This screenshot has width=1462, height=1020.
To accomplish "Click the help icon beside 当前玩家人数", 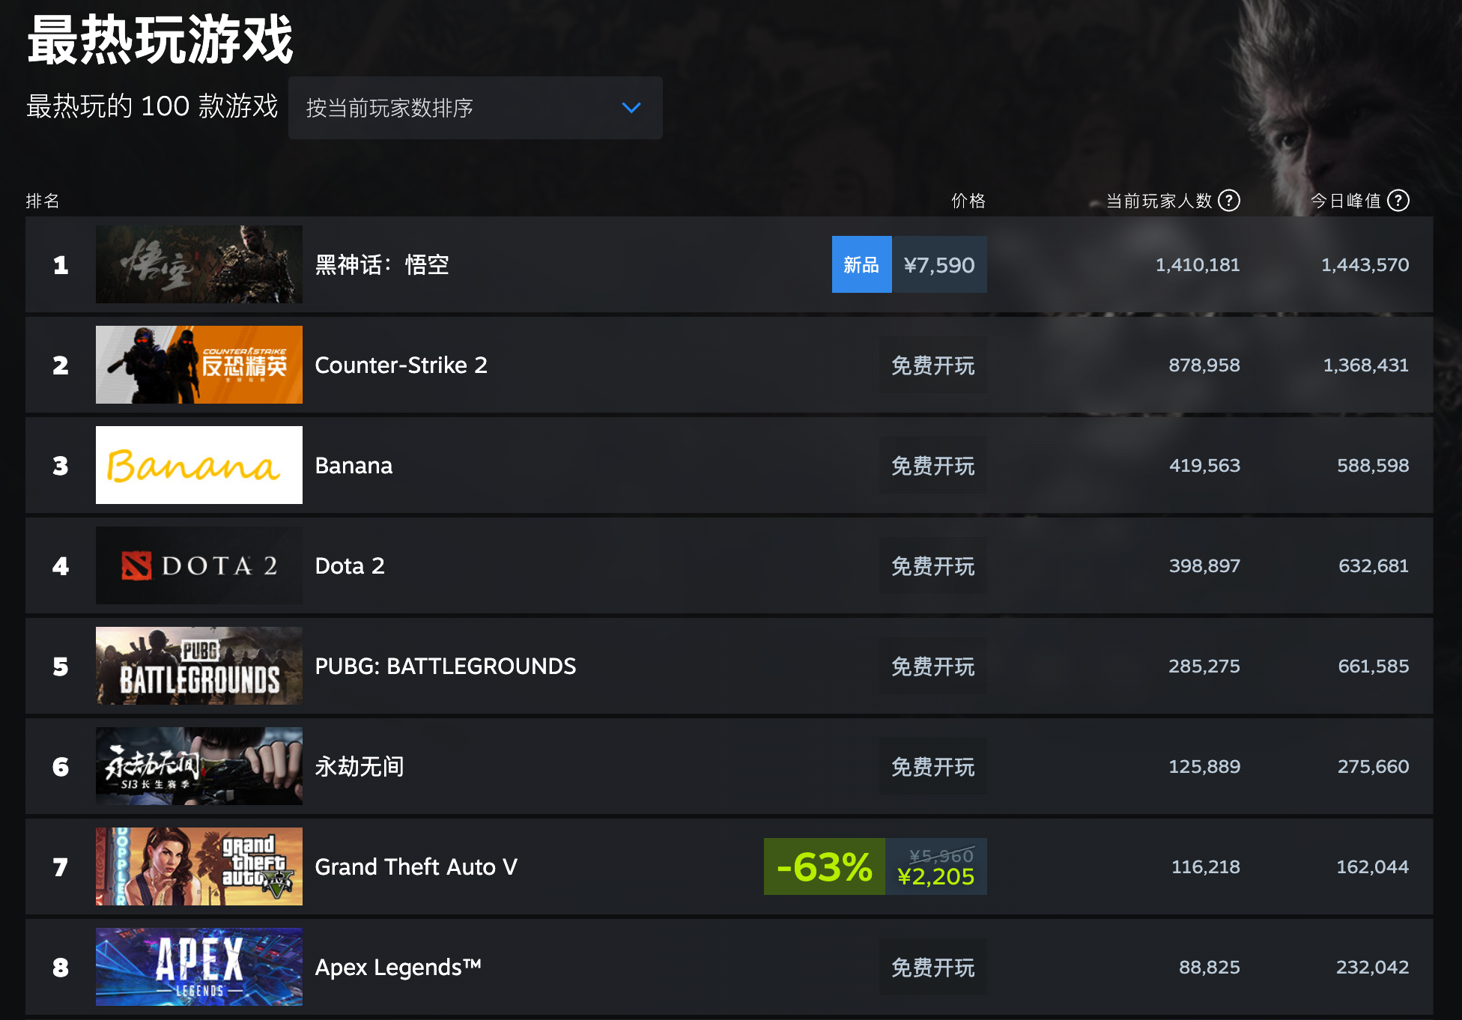I will (x=1229, y=201).
